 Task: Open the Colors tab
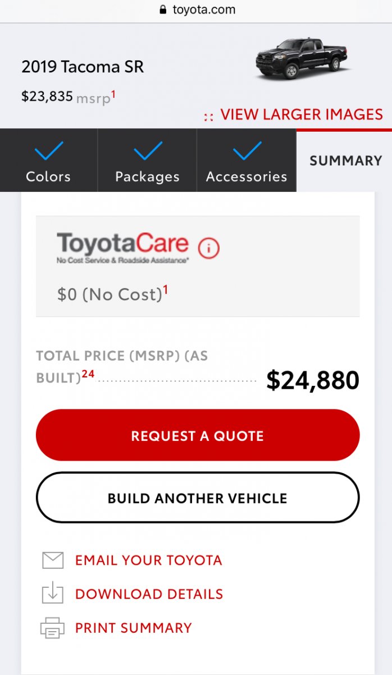click(49, 160)
